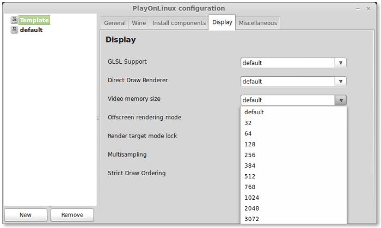The height and width of the screenshot is (228, 381).
Task: Click the Offscreen rendering mode label
Action: click(x=145, y=118)
